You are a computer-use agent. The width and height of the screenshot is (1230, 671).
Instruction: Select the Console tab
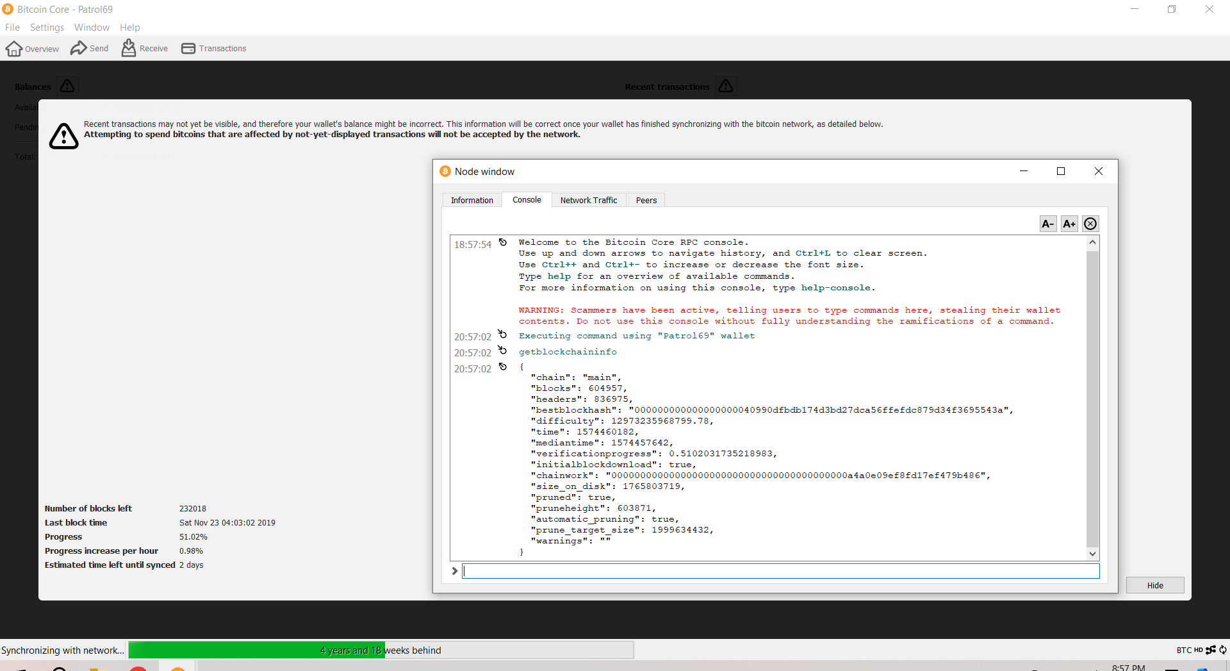[x=527, y=200]
